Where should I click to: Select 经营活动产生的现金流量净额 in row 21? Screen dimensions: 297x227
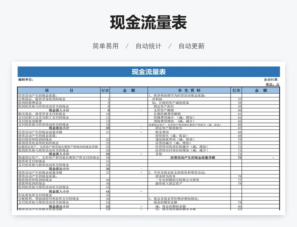coord(40,132)
